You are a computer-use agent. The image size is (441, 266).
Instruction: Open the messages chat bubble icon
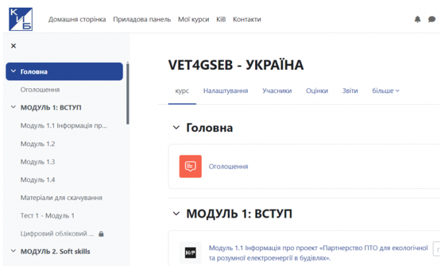point(432,19)
